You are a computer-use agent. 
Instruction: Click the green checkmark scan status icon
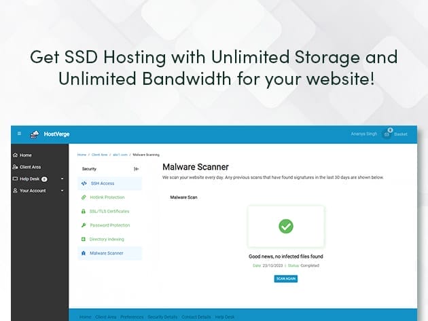[286, 227]
